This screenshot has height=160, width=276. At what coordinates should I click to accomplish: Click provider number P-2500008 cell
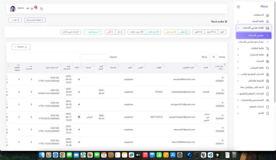(x=220, y=130)
